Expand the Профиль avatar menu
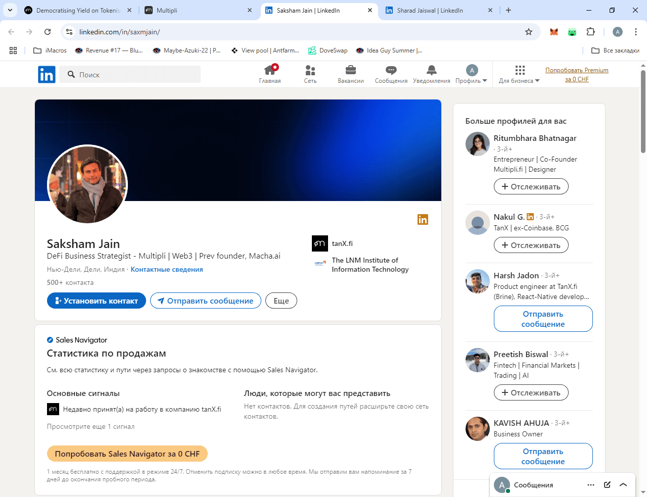Viewport: 647px width, 497px height. pyautogui.click(x=471, y=74)
